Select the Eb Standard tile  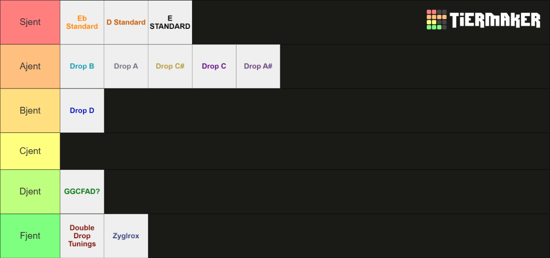[82, 23]
